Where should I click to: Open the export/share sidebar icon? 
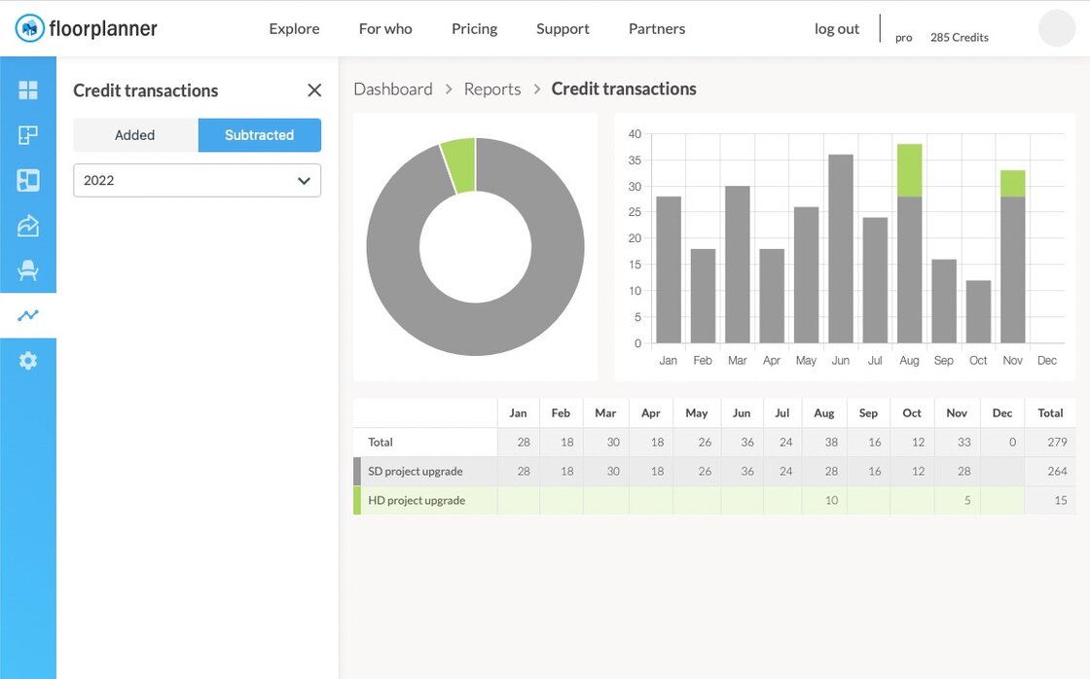tap(28, 225)
